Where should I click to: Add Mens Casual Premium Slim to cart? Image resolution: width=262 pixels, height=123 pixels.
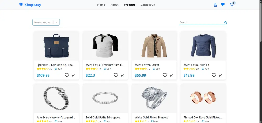click(x=122, y=75)
